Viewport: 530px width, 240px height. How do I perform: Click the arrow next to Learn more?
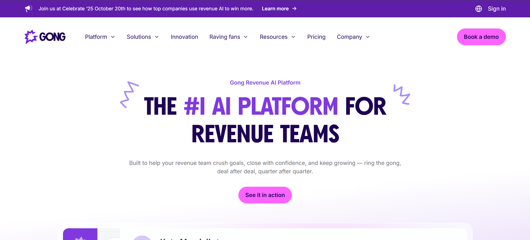click(294, 9)
